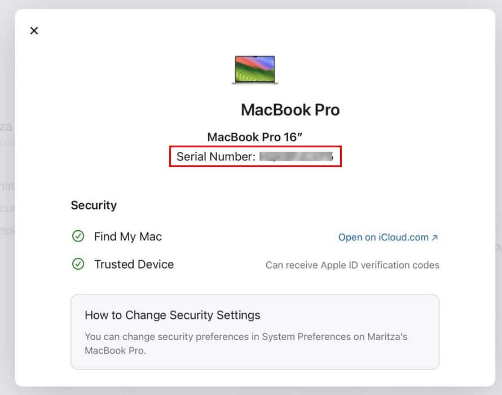Click the Find My Mac label

tap(128, 236)
